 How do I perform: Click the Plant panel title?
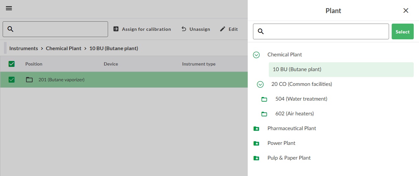coord(333,11)
